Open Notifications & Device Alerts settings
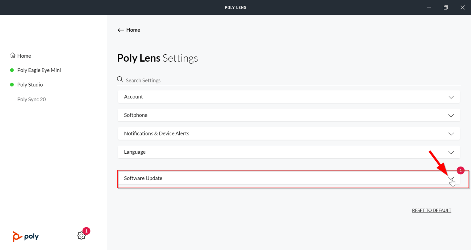 click(451, 134)
